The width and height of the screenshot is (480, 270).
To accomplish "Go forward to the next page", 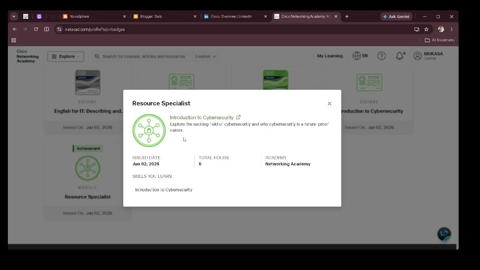I will coord(25,29).
